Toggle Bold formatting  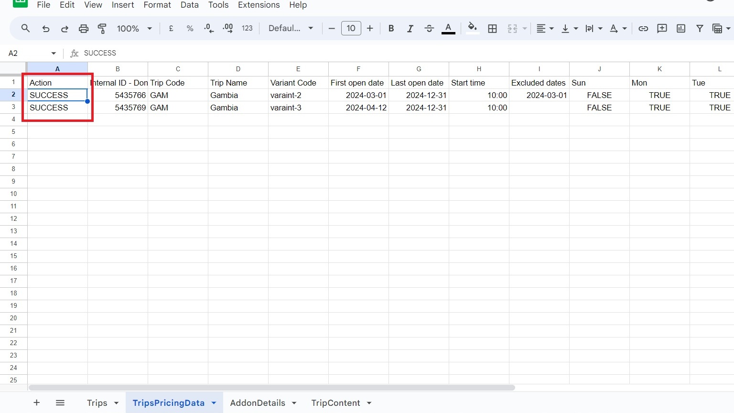(x=391, y=29)
